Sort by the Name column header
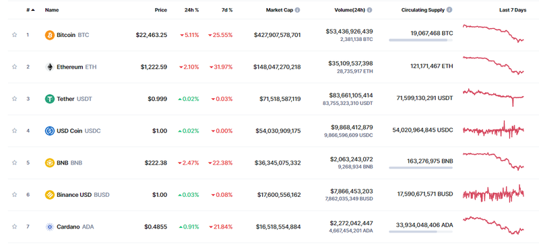This screenshot has height=248, width=539. click(52, 10)
